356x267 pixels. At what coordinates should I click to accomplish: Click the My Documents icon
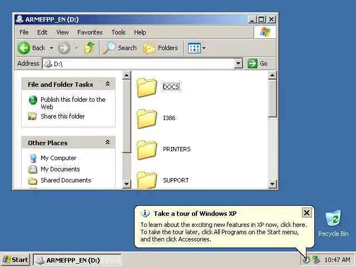33,169
